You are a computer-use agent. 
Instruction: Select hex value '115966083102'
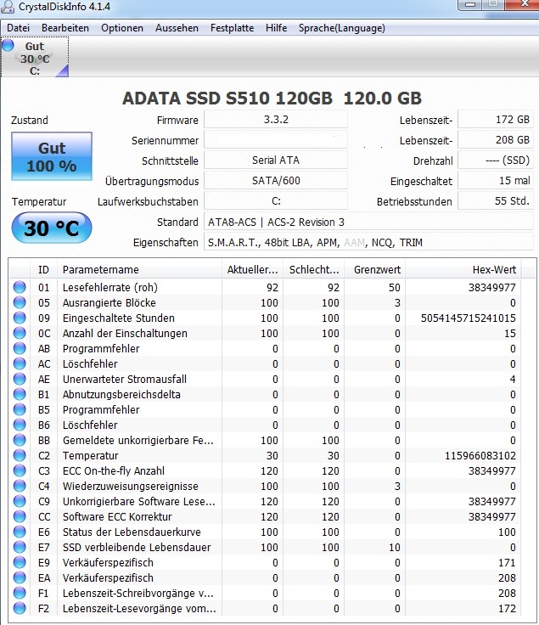[480, 456]
